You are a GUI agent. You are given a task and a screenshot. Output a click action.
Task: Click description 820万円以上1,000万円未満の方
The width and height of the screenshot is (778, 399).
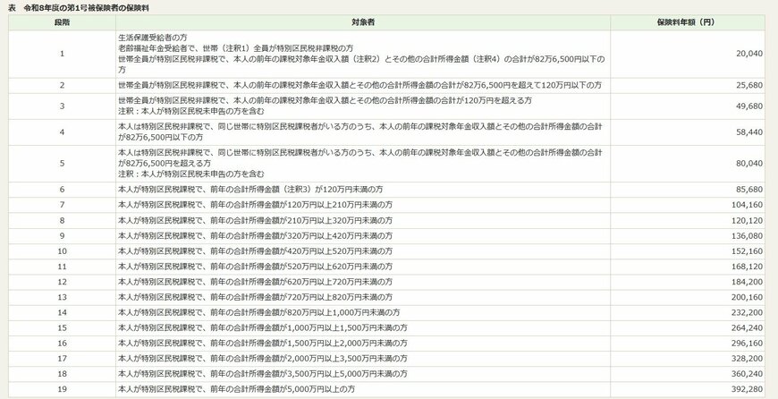[259, 312]
